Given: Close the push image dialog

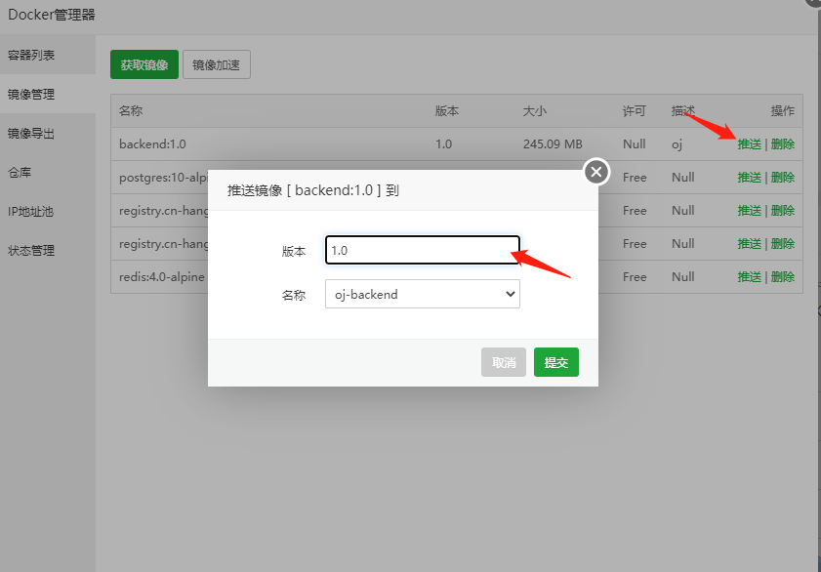Looking at the screenshot, I should pos(596,173).
